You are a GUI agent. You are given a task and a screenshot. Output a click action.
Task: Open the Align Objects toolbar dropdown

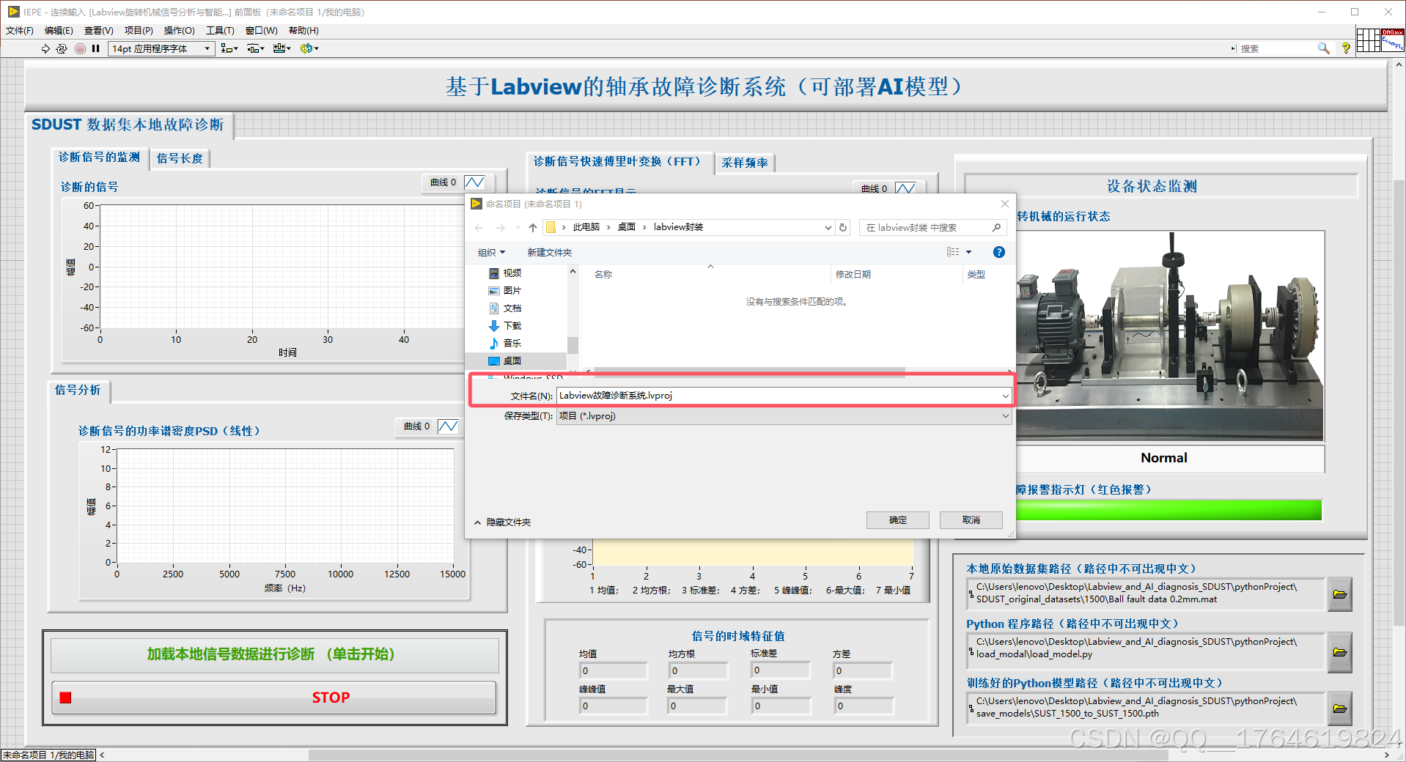[229, 48]
